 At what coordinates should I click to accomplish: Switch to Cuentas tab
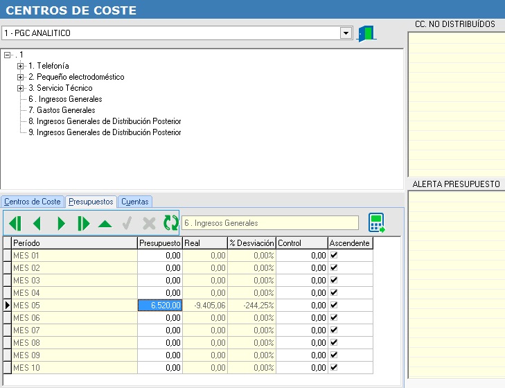(x=134, y=202)
